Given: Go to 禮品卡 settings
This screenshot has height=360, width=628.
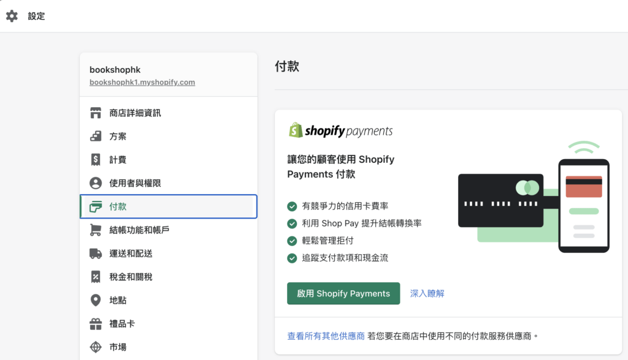Looking at the screenshot, I should click(169, 324).
